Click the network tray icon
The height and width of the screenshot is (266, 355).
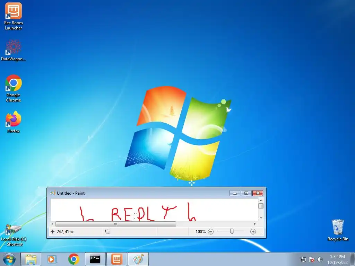tap(303, 259)
